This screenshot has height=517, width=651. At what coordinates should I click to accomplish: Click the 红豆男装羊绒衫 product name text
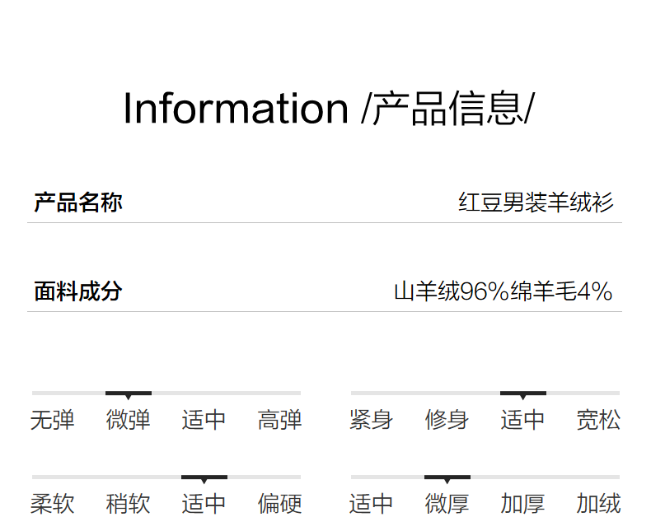coord(536,203)
